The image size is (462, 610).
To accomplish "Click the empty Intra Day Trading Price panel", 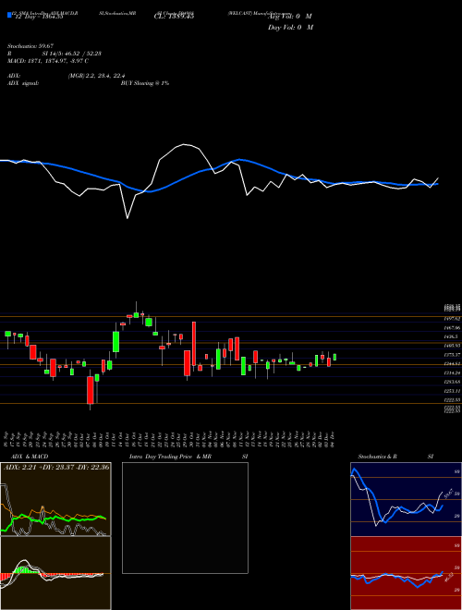I will [185, 518].
